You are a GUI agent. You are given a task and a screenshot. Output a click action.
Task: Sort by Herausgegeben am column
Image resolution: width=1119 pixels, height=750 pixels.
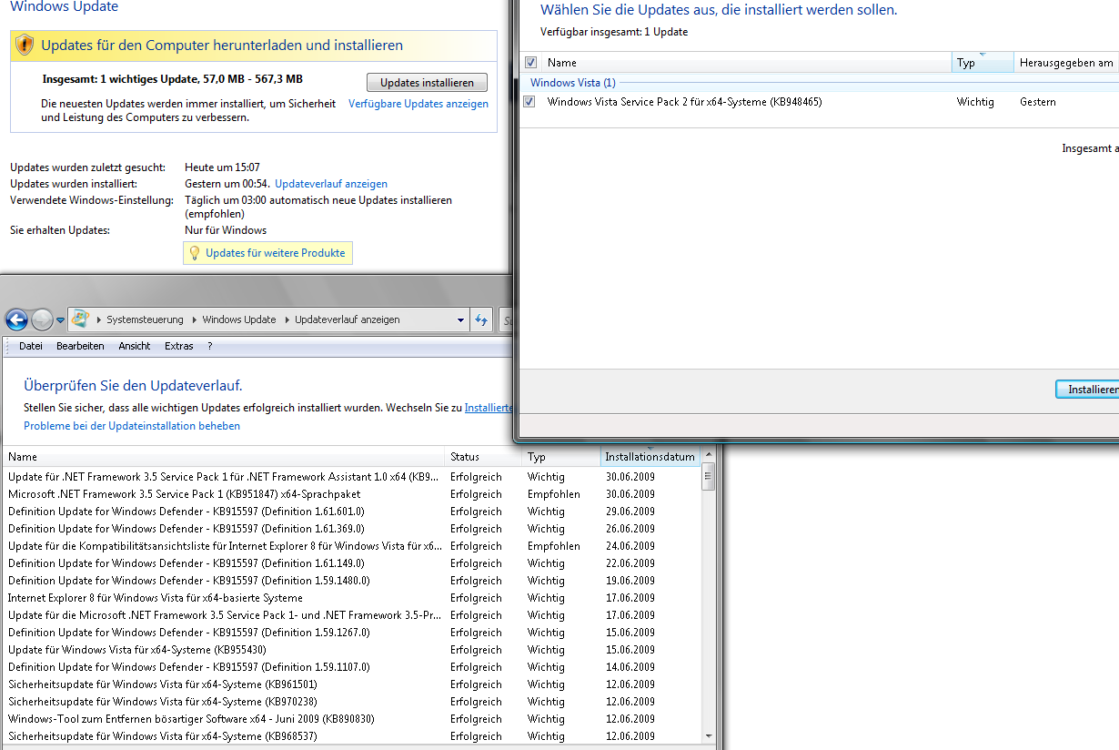[1067, 63]
